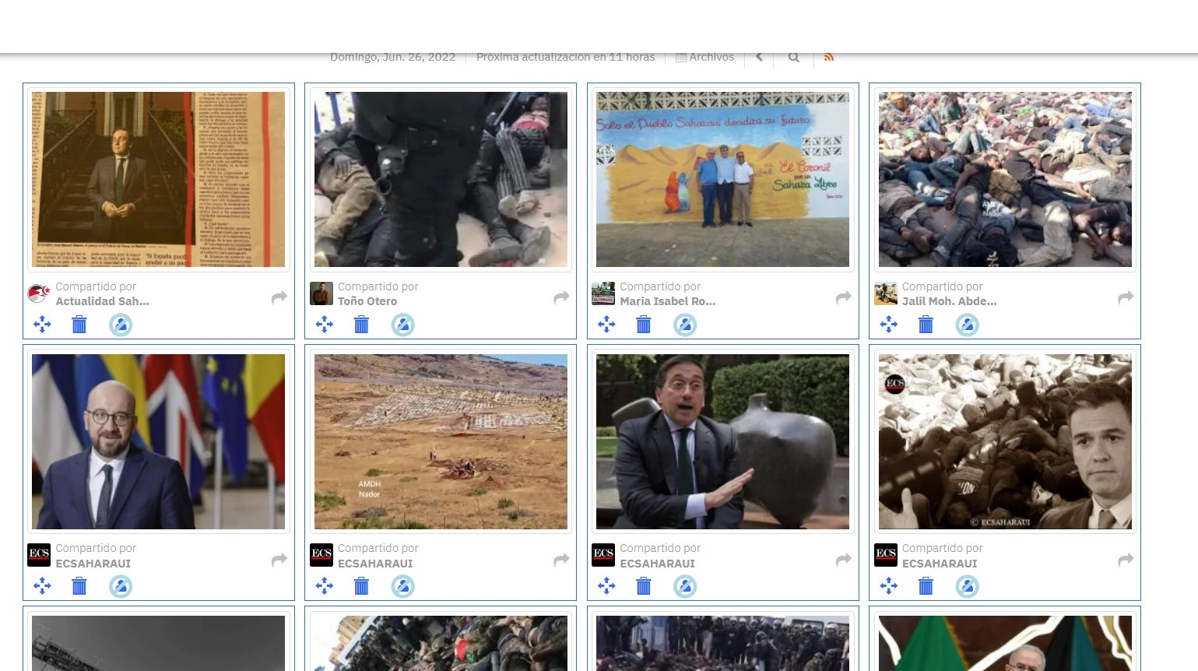Click the move icon under Actualidad Sah... card
This screenshot has height=671, width=1198.
[42, 325]
